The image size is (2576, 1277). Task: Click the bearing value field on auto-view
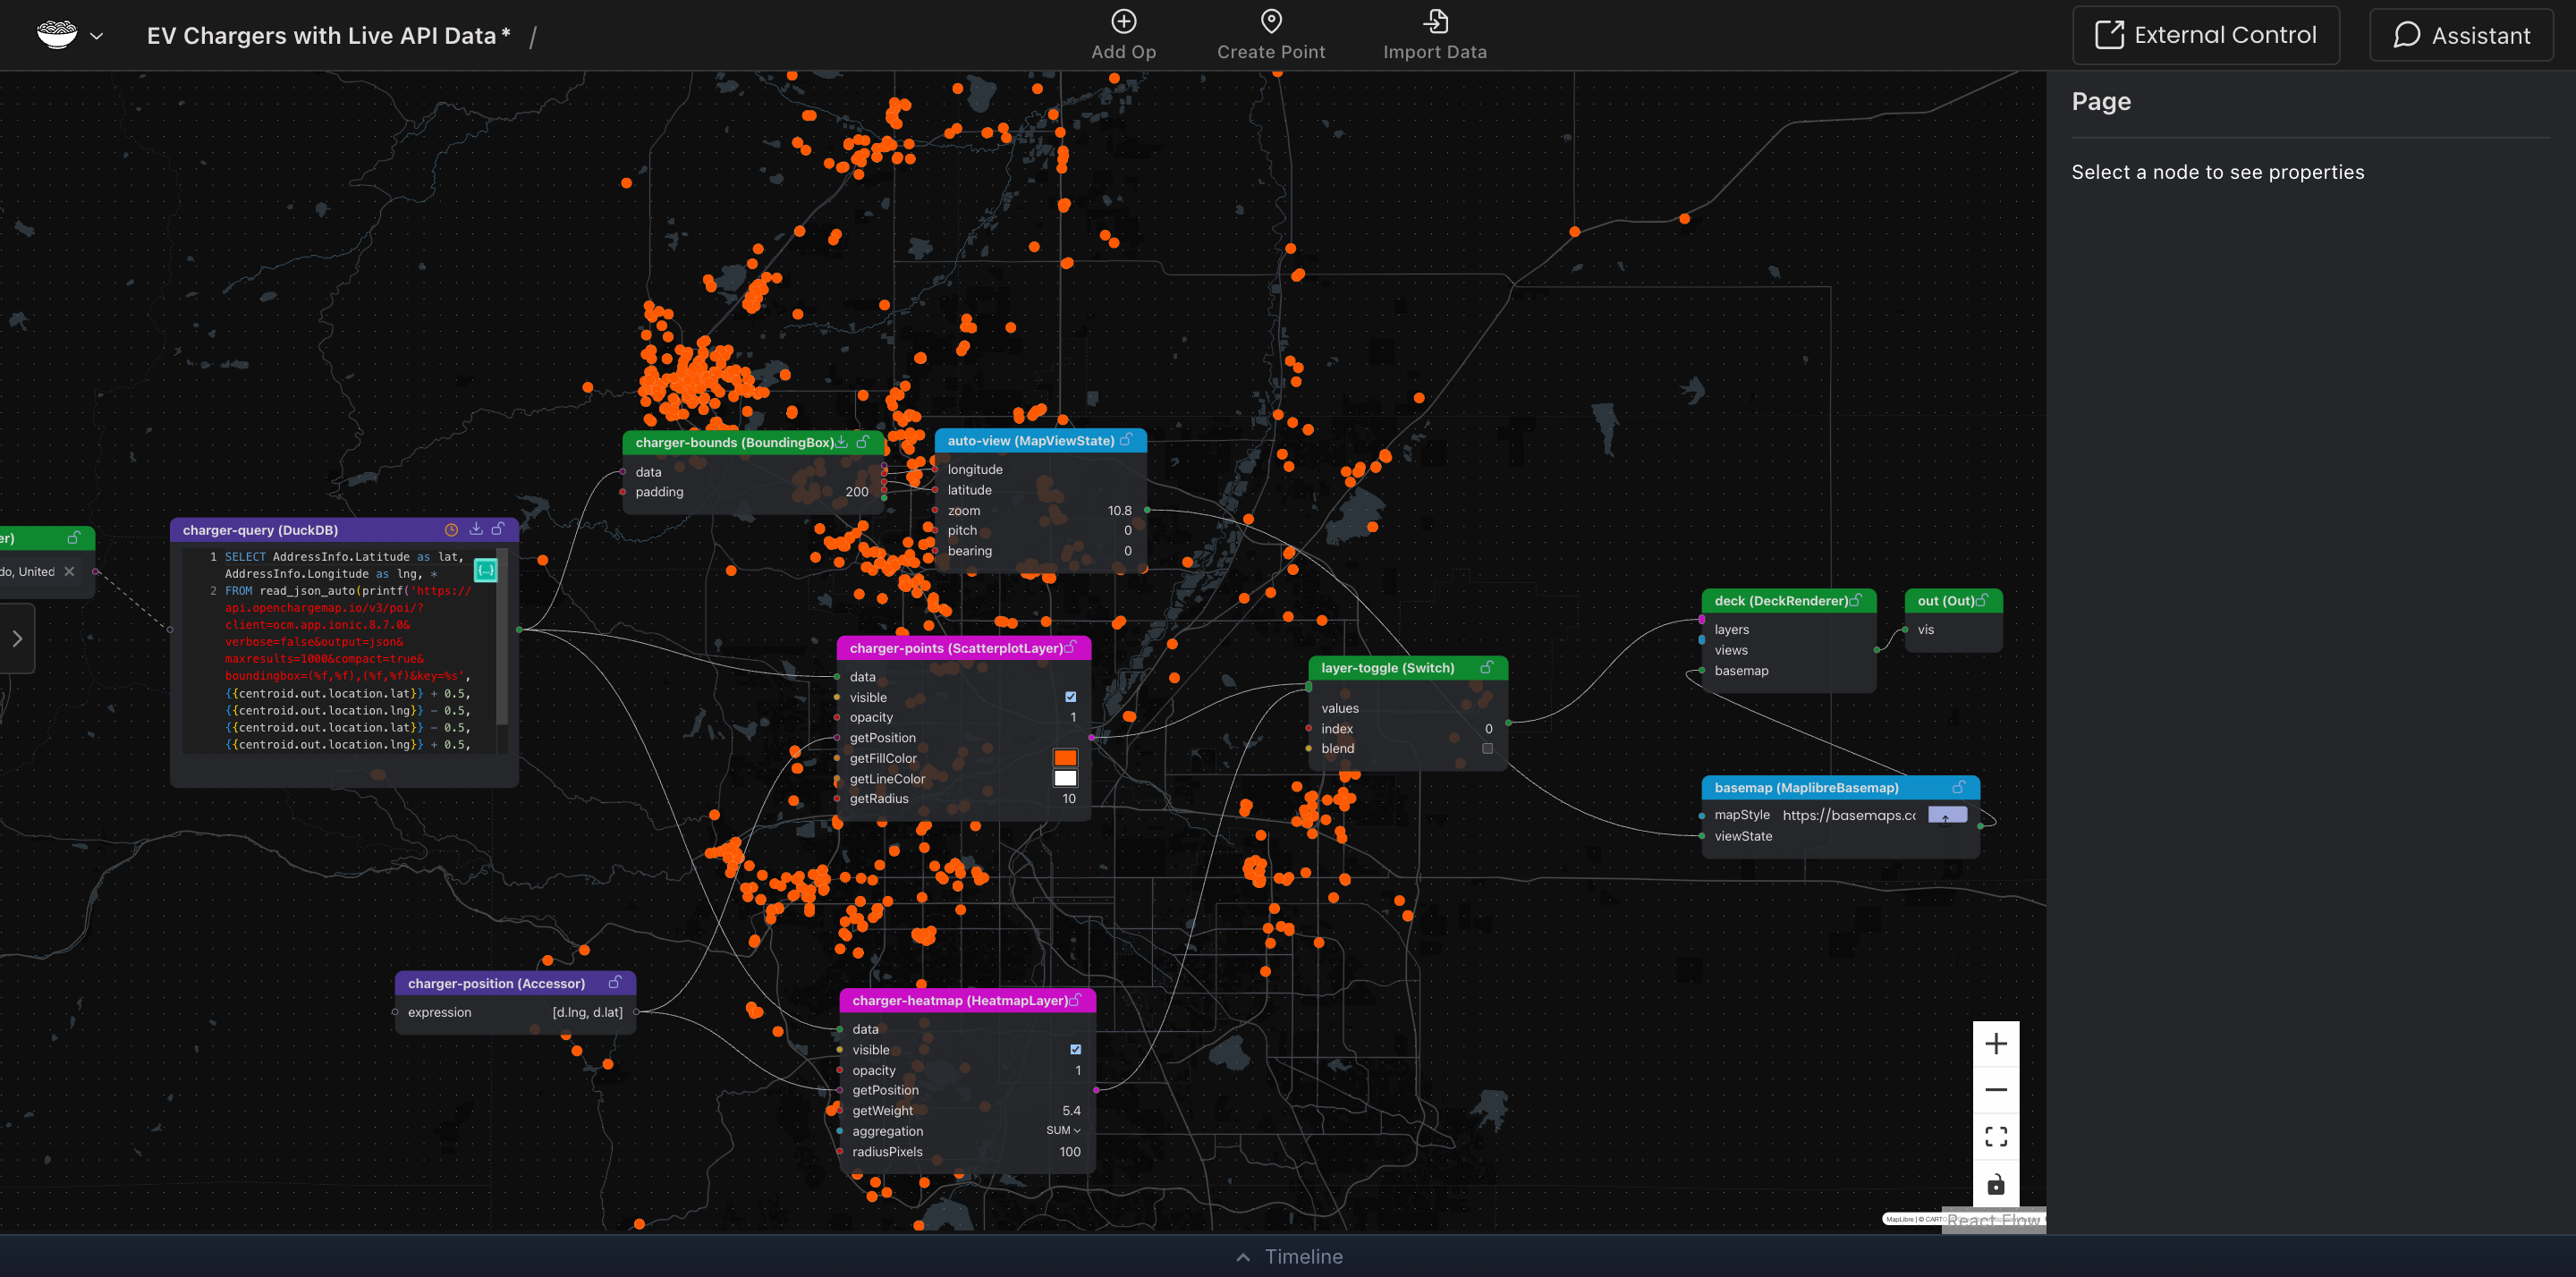[x=1127, y=551]
